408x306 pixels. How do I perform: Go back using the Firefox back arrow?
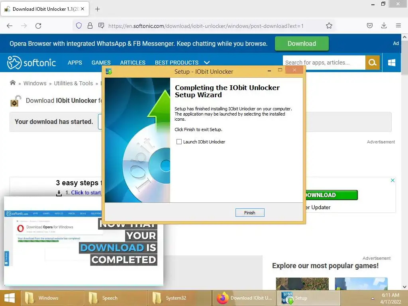click(x=10, y=26)
